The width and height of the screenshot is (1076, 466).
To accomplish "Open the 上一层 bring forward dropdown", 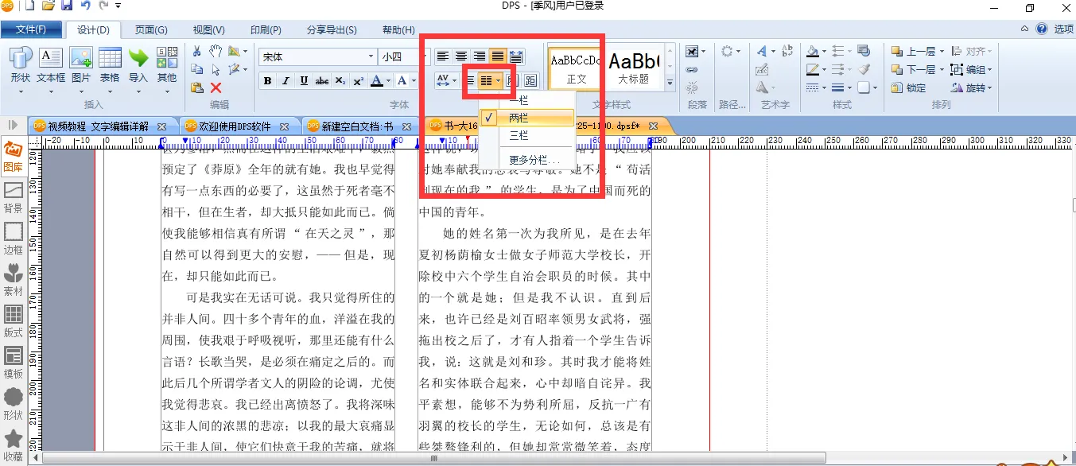I will click(x=918, y=51).
